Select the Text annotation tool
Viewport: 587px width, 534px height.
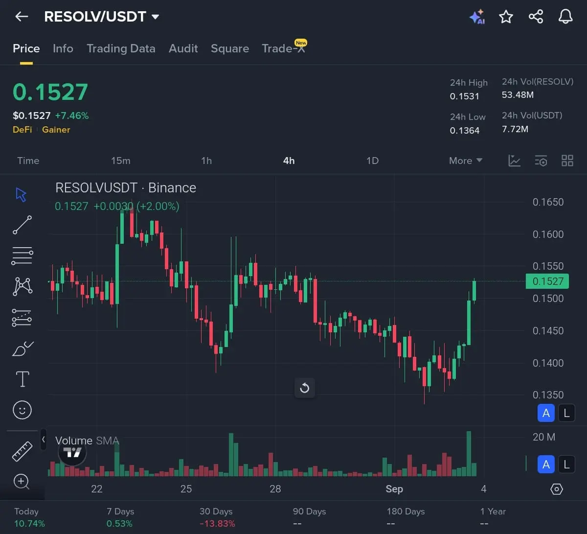[23, 379]
